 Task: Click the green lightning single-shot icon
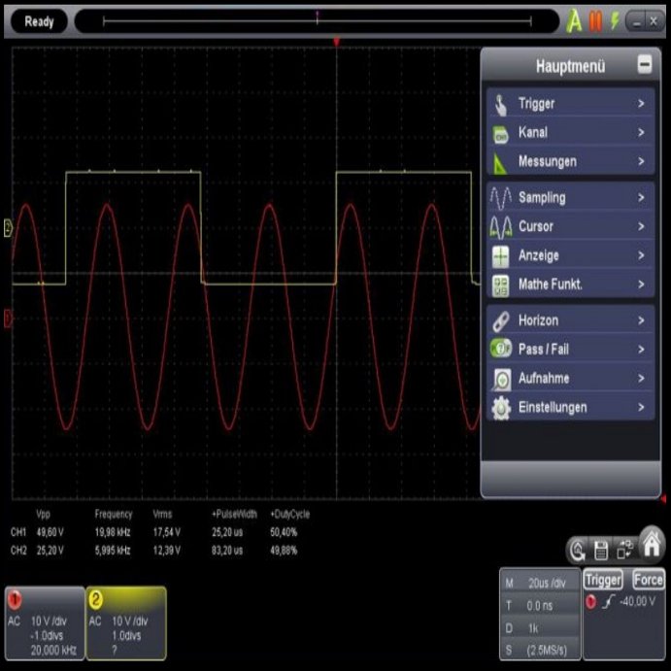coord(614,20)
